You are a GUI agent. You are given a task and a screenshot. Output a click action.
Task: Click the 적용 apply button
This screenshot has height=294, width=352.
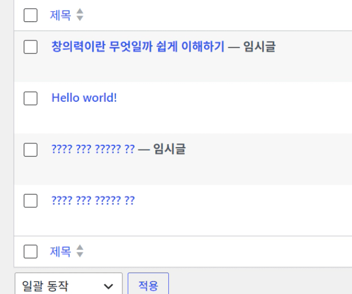coord(148,284)
